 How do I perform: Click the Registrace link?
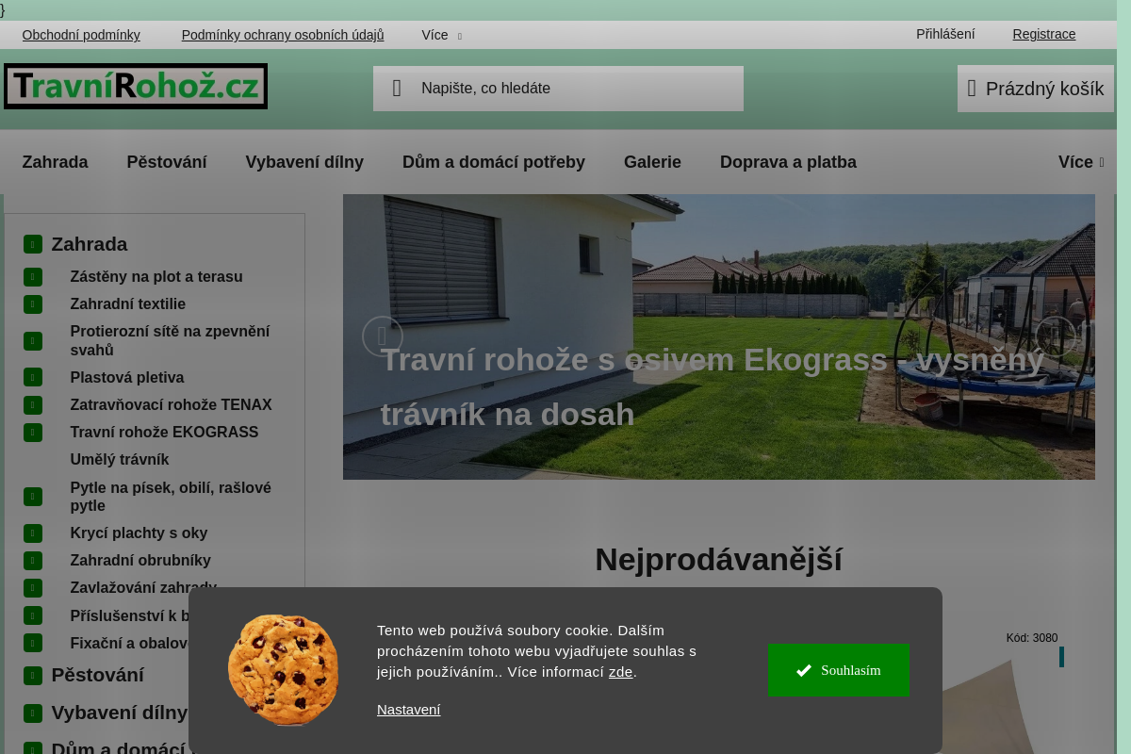[x=1044, y=34]
